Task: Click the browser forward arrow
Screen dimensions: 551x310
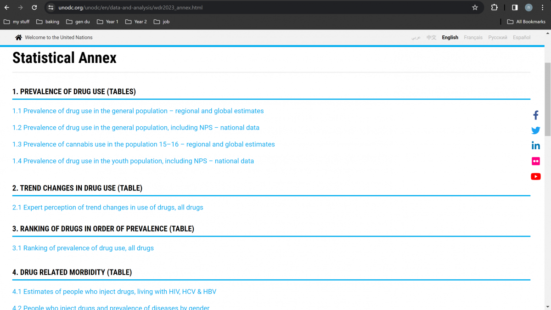Action: coord(20,7)
